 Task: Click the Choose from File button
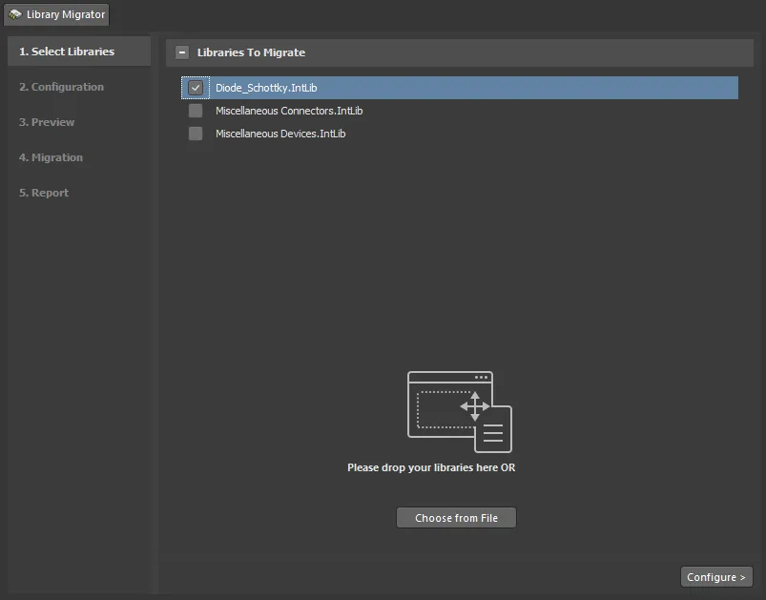pyautogui.click(x=456, y=517)
